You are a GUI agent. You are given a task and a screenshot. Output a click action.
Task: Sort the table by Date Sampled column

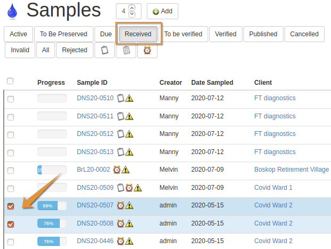point(212,83)
